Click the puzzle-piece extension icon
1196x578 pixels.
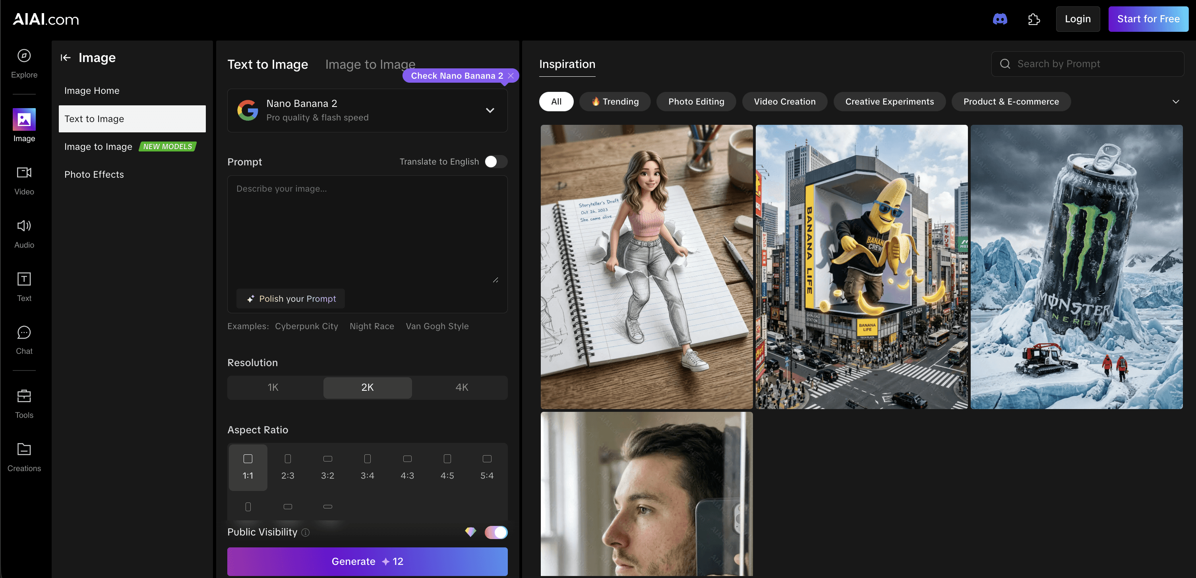tap(1033, 19)
